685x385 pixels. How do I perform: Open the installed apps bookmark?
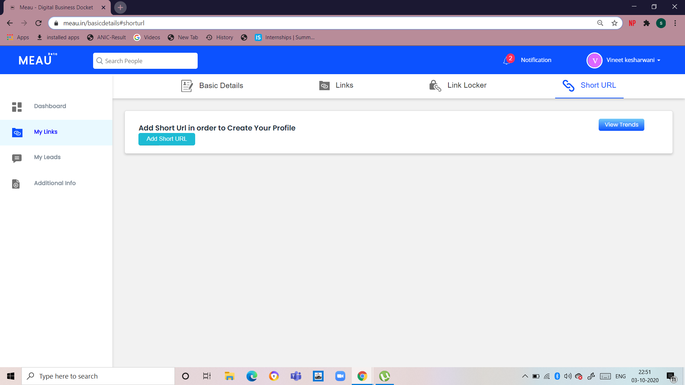pos(58,37)
